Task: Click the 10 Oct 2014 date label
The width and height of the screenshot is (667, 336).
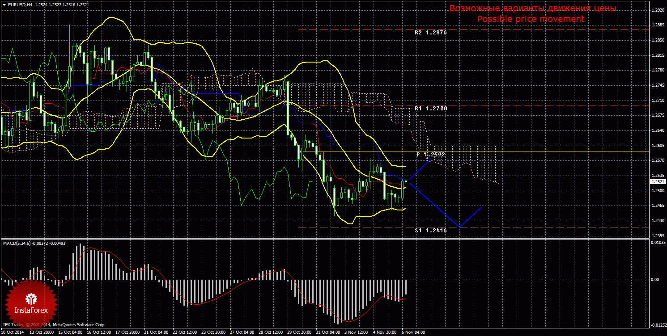Action: tap(12, 332)
